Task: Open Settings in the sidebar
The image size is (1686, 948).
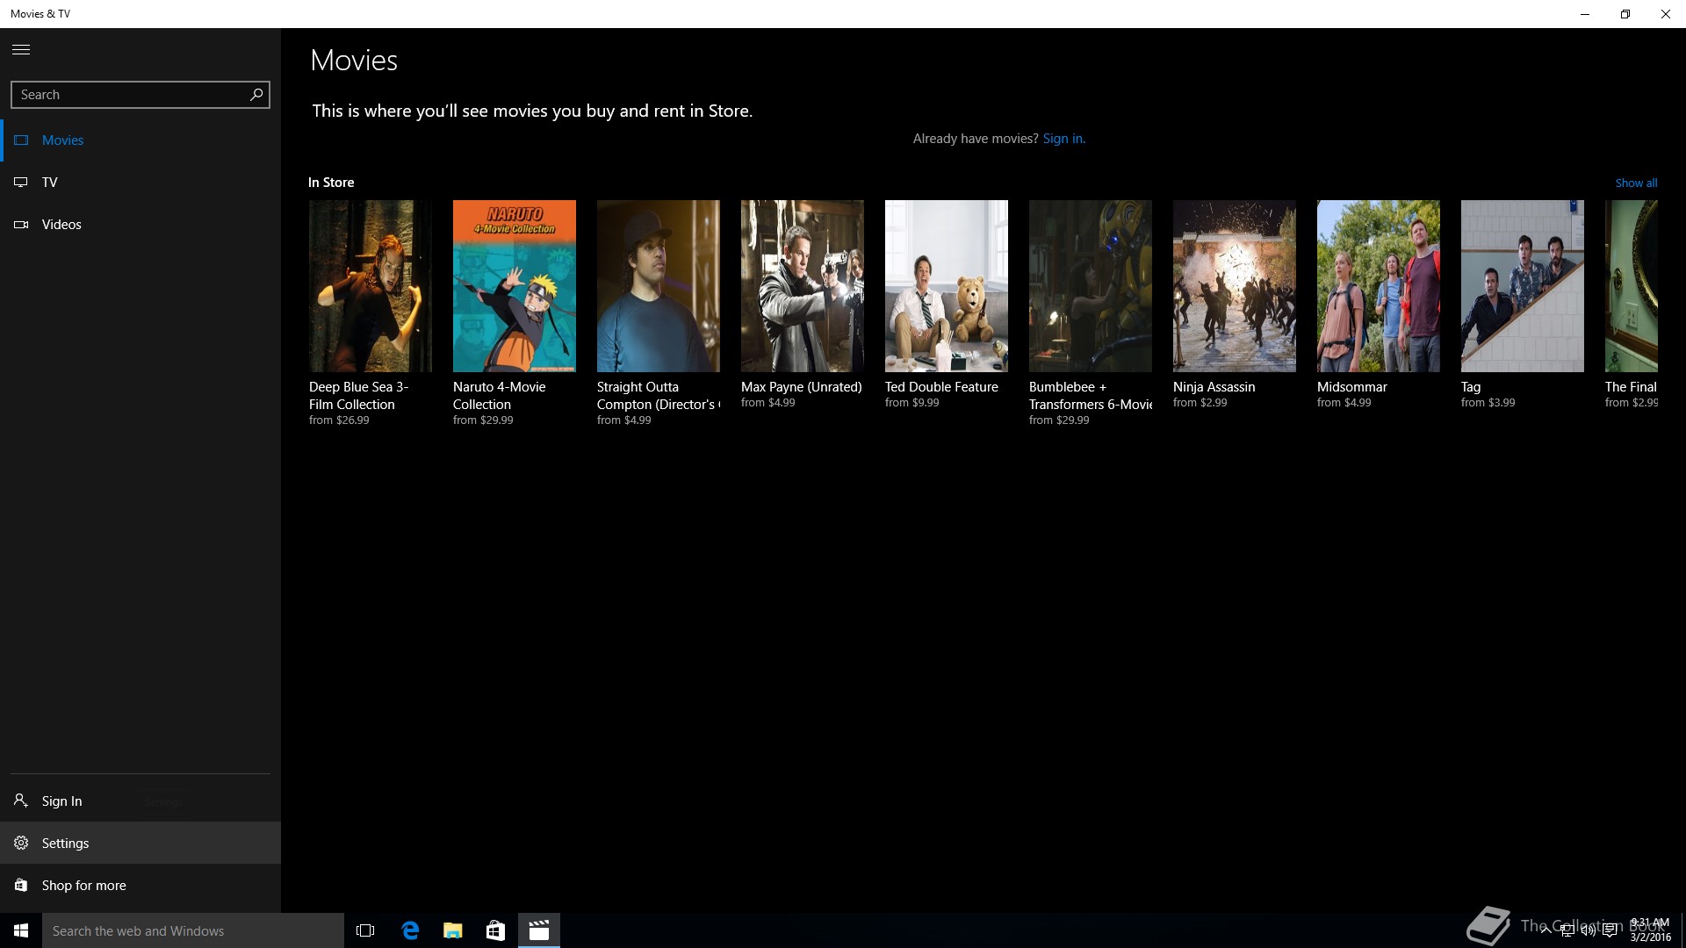Action: [x=140, y=843]
